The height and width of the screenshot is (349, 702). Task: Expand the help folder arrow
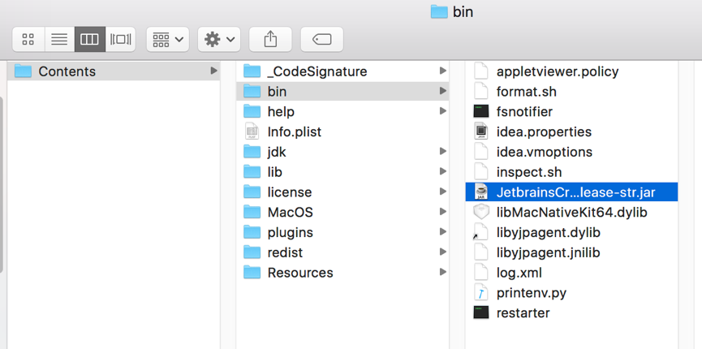(x=443, y=111)
